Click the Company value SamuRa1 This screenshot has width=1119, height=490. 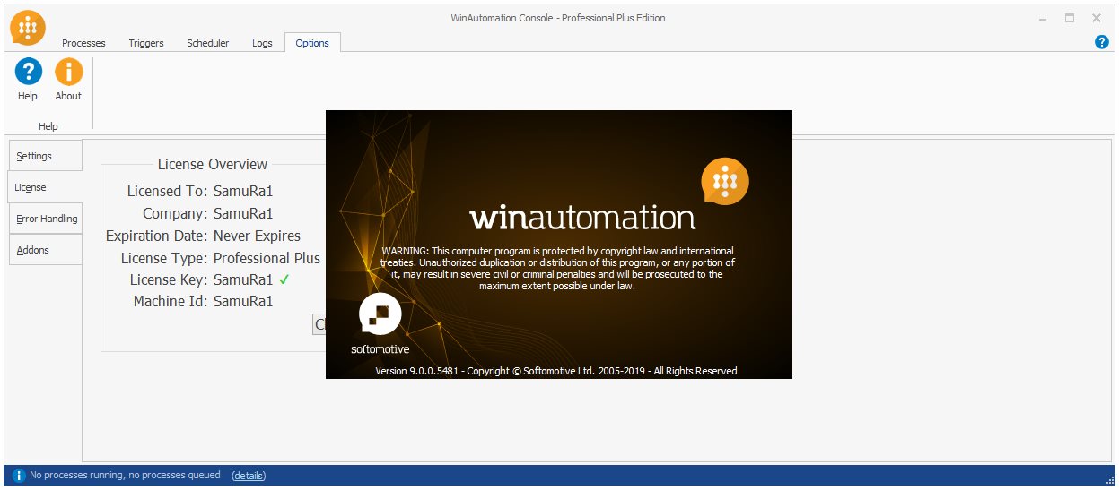click(243, 213)
